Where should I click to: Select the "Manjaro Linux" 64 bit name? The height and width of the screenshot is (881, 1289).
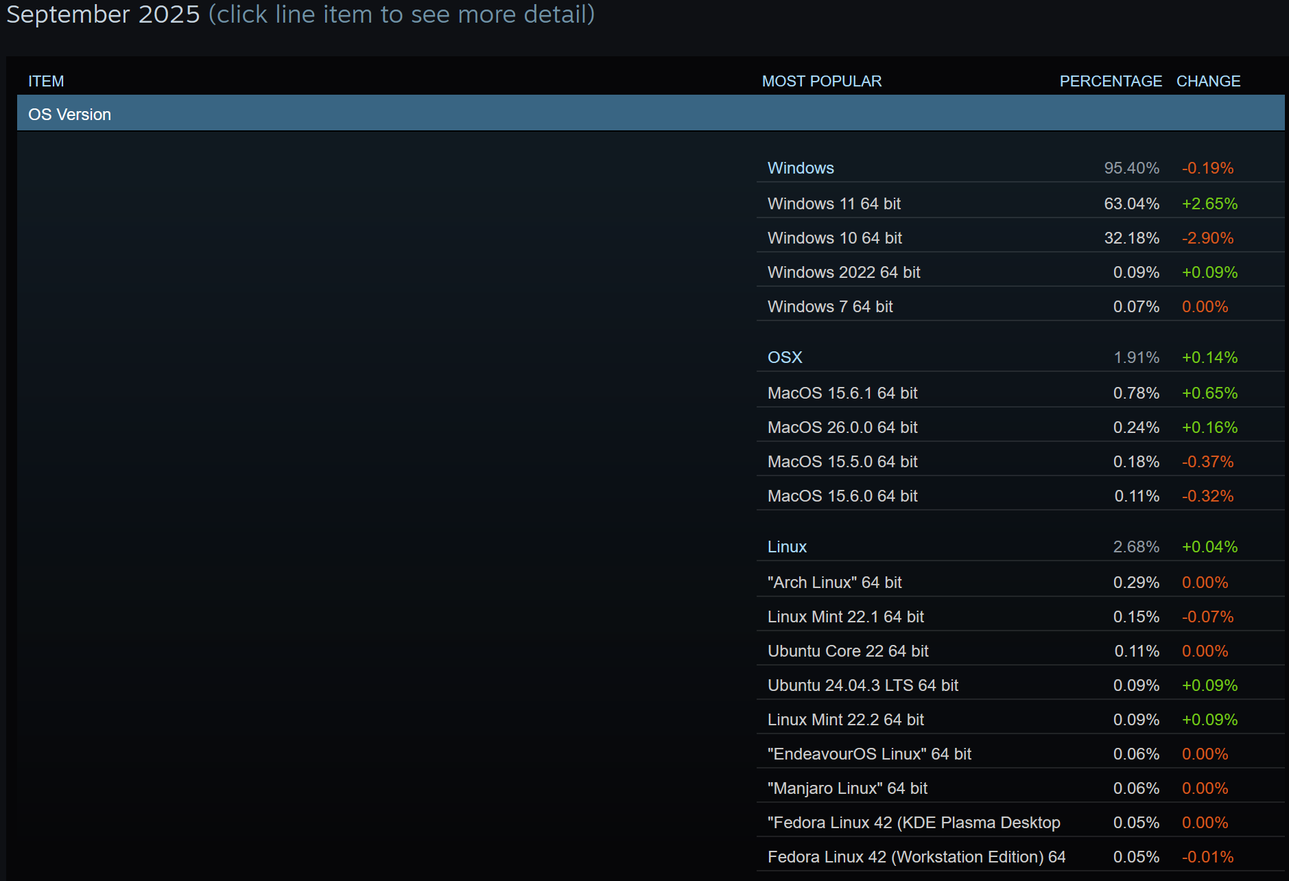point(847,788)
